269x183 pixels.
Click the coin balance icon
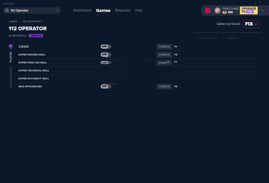pyautogui.click(x=225, y=12)
